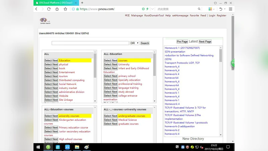Open File Explorer from the taskbar
268x151 pixels.
77,147
